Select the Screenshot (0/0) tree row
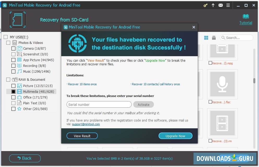The image size is (259, 167). (31, 54)
